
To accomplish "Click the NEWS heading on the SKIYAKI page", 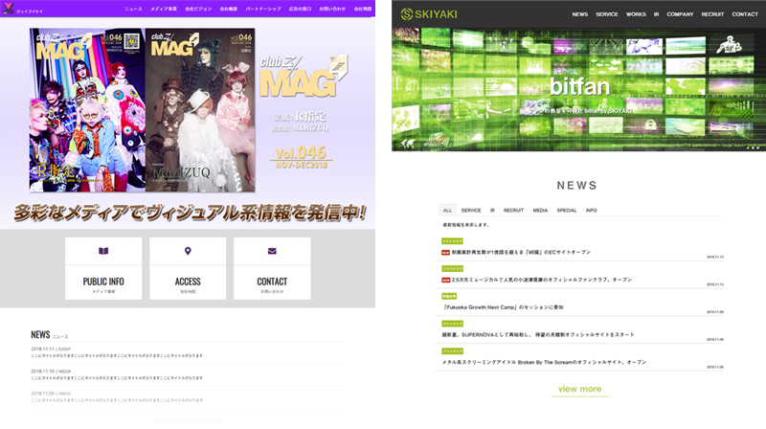I will point(577,185).
